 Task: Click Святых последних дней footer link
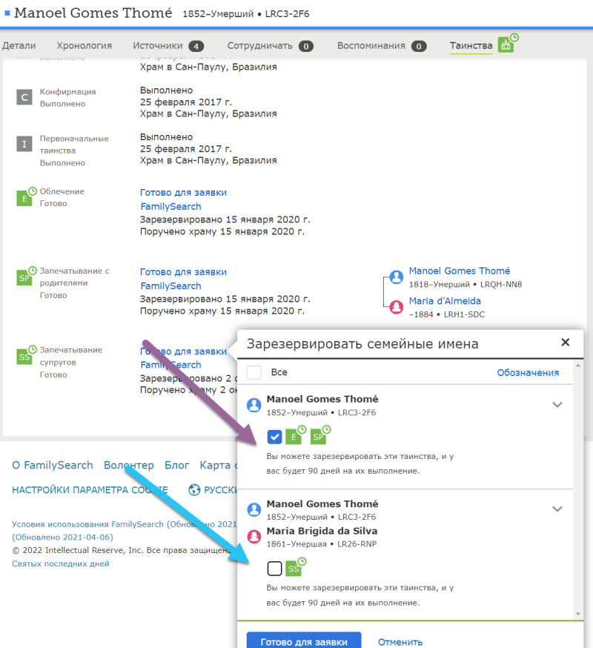(x=60, y=563)
